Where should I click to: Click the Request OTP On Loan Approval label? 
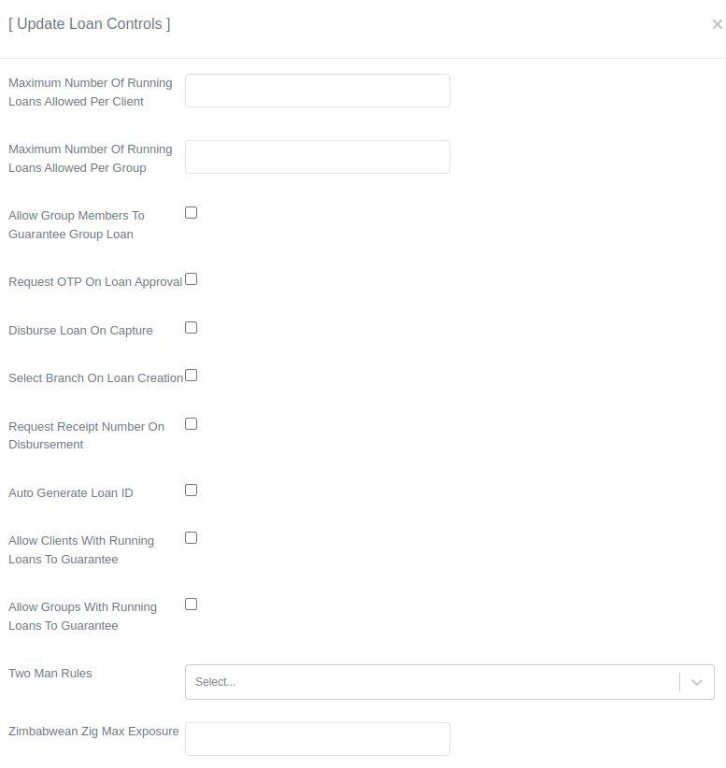95,282
